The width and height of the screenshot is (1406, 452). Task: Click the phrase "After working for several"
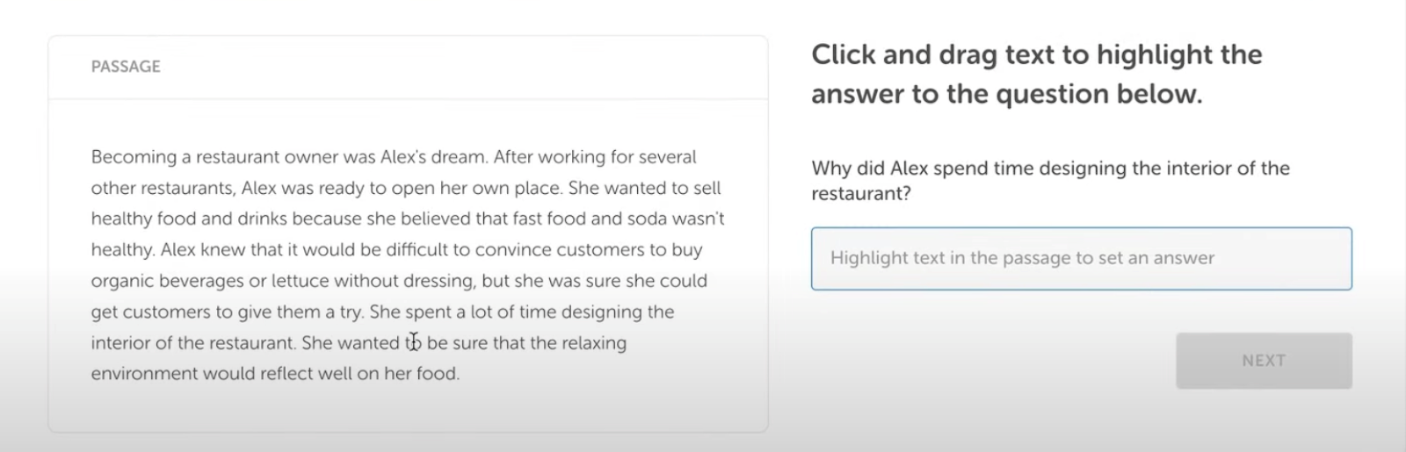(595, 157)
